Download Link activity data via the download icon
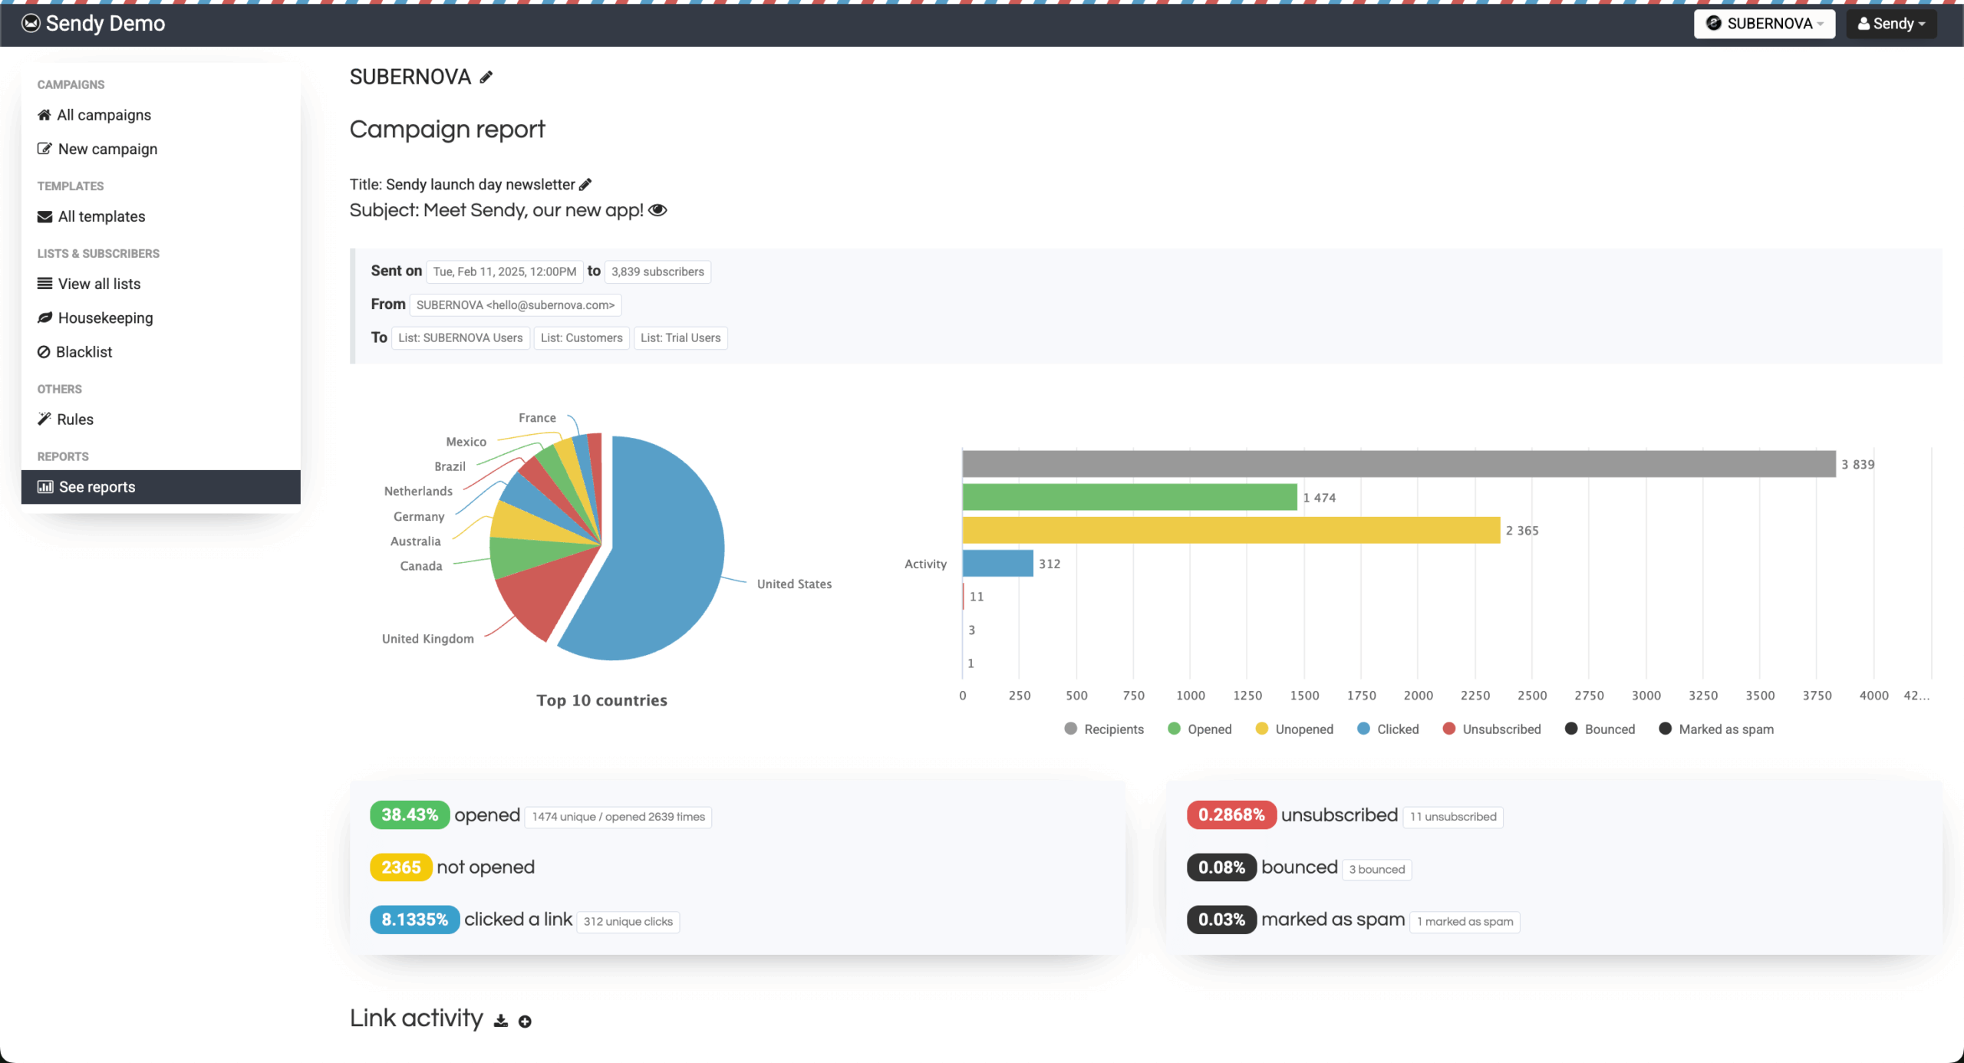 pyautogui.click(x=499, y=1020)
